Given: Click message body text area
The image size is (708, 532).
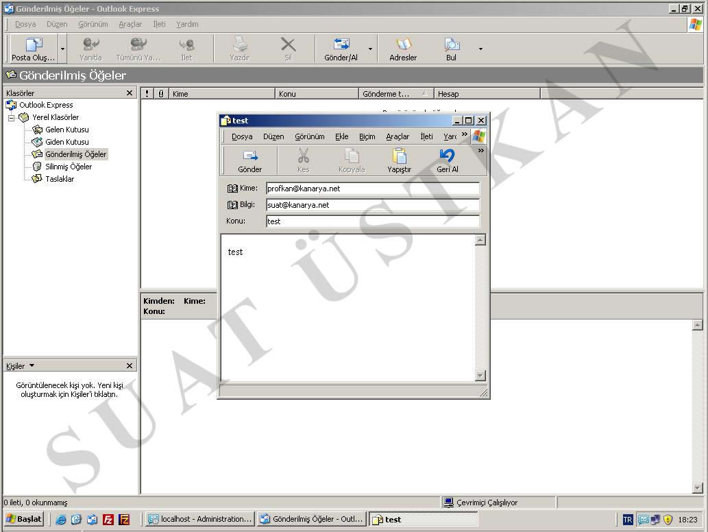Looking at the screenshot, I should [x=348, y=308].
